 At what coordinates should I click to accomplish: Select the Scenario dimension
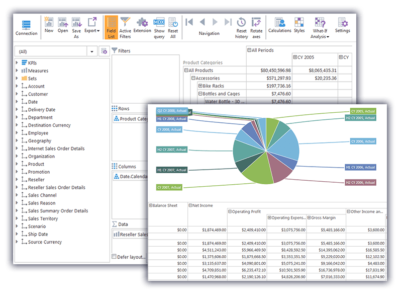[x=37, y=226]
